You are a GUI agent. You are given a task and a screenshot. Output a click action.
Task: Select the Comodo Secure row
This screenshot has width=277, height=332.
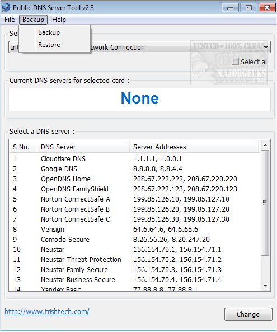135,240
